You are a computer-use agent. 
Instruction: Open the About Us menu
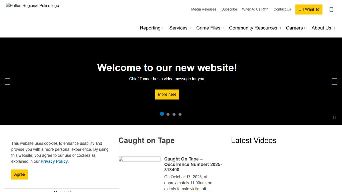323,28
